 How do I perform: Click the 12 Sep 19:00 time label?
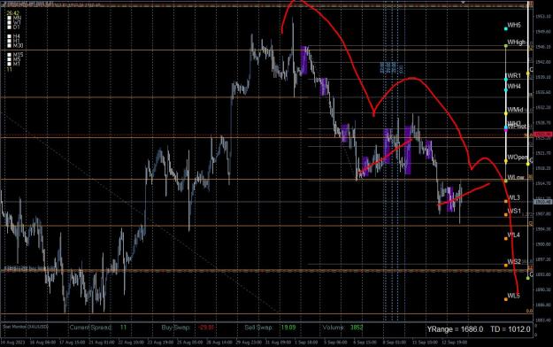pyautogui.click(x=456, y=342)
